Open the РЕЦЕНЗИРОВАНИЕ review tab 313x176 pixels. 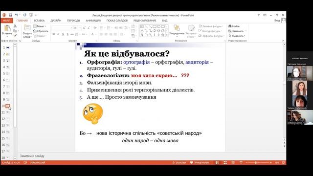[145, 21]
